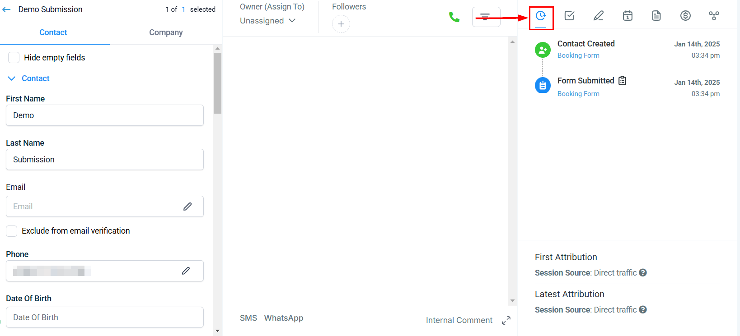
Task: Collapse the Contact section
Action: click(12, 78)
